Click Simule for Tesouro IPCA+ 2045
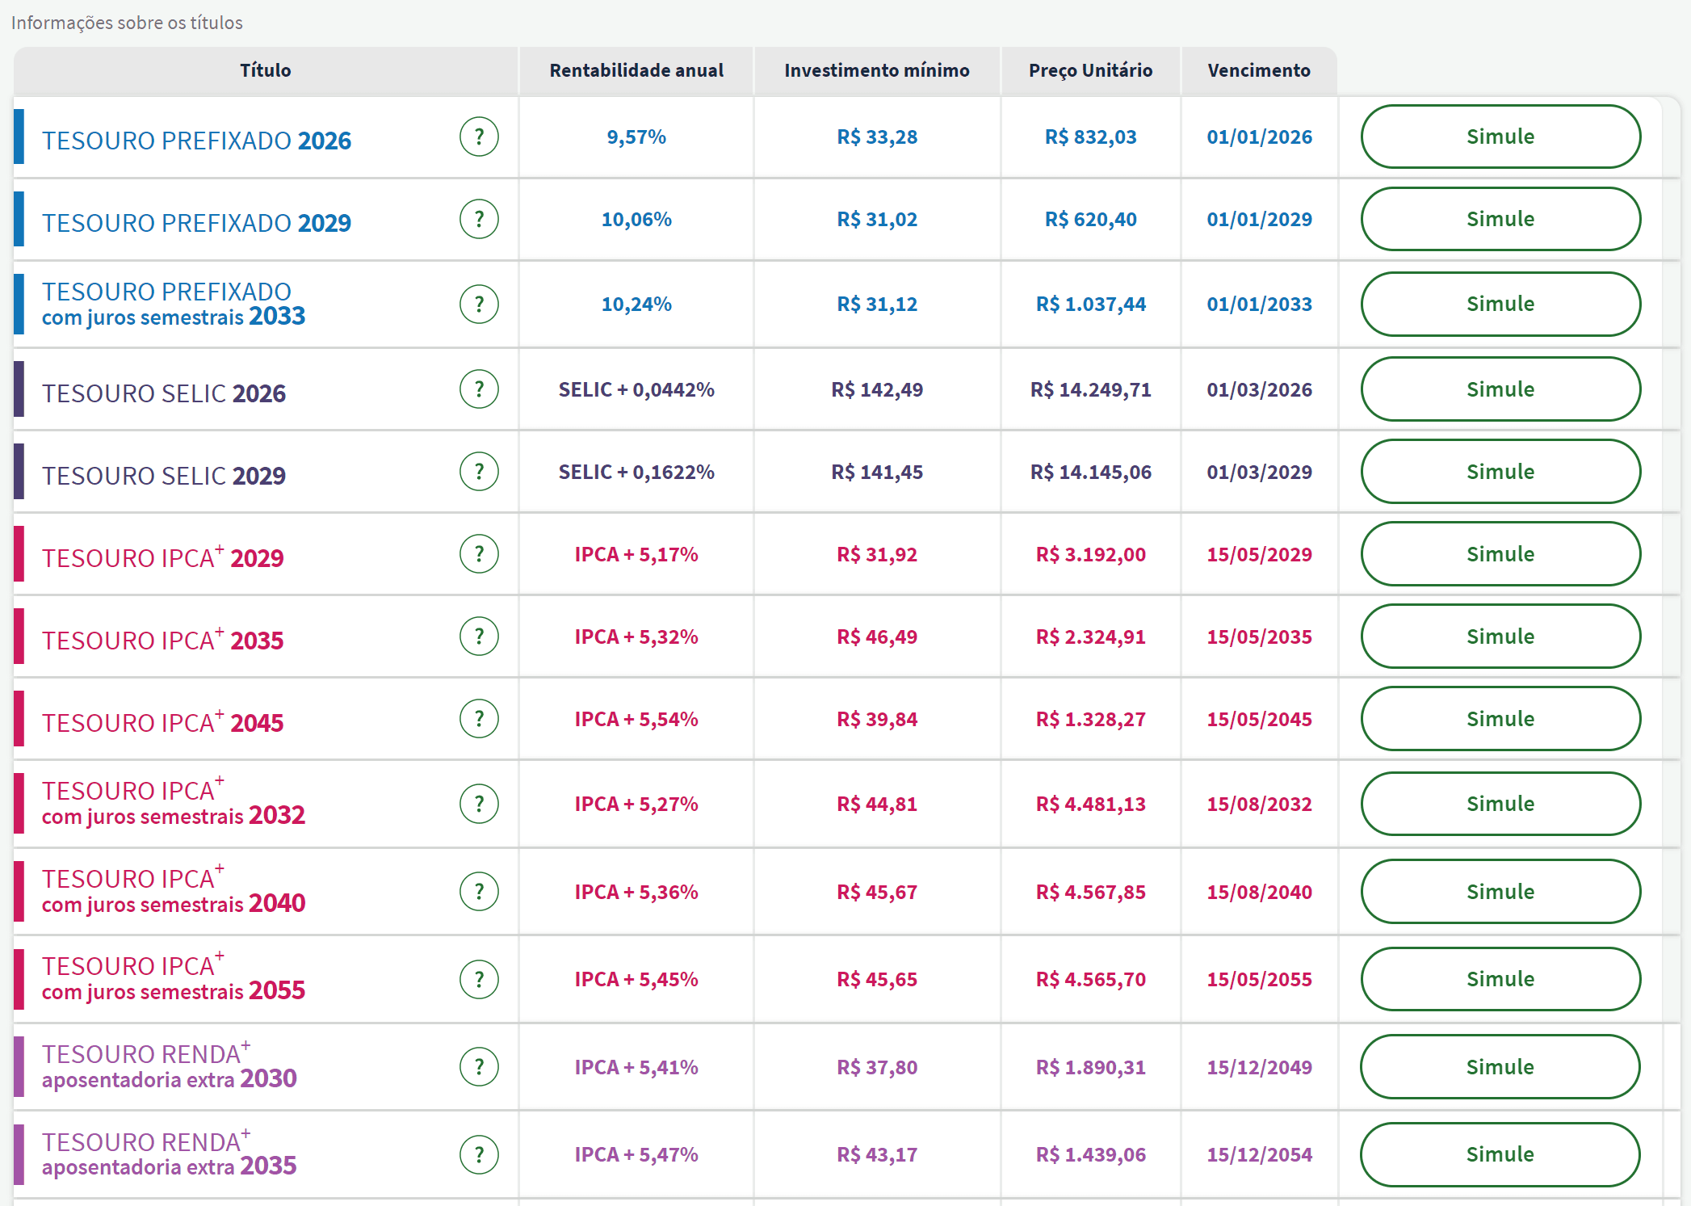The width and height of the screenshot is (1691, 1206). click(x=1500, y=719)
